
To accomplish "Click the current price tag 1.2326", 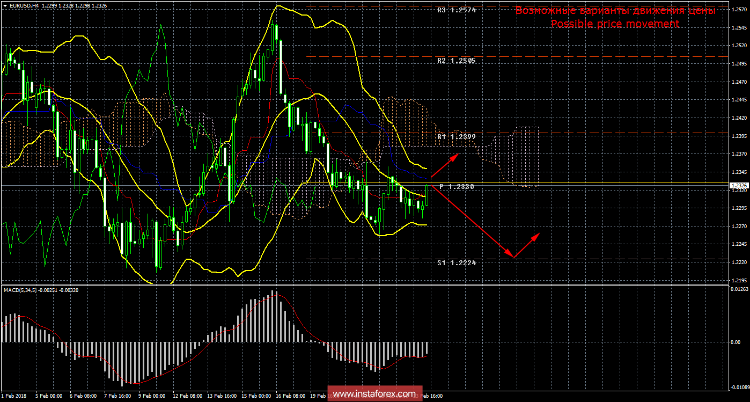I will coord(738,185).
